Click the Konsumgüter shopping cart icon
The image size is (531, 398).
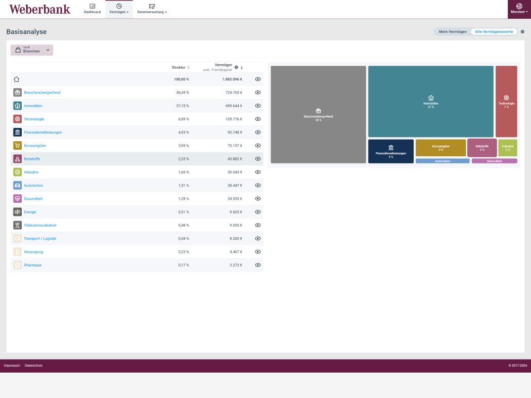(x=17, y=145)
